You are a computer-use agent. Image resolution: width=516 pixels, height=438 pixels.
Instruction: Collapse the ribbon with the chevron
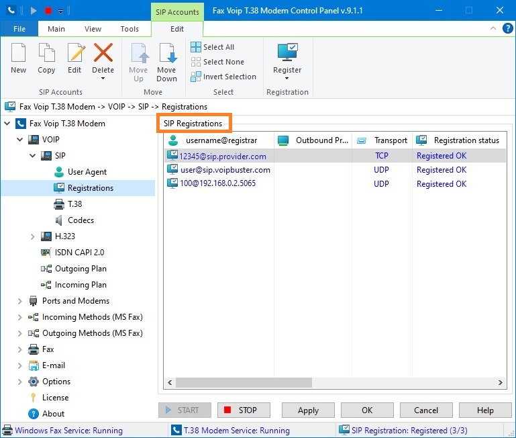click(x=493, y=28)
